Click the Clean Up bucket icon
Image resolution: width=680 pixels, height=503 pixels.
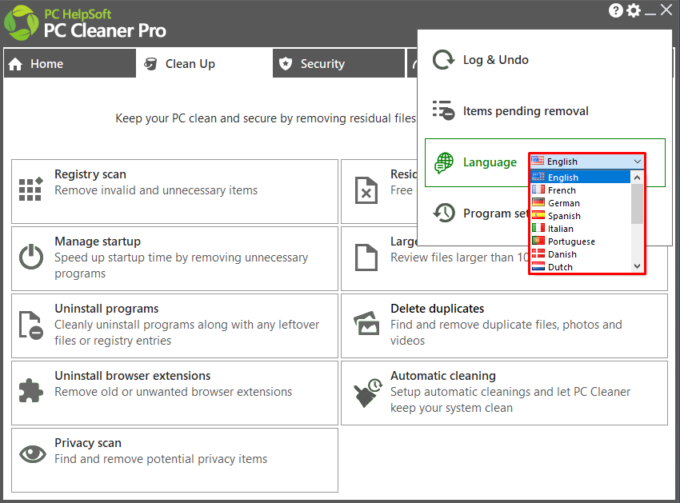coord(150,64)
